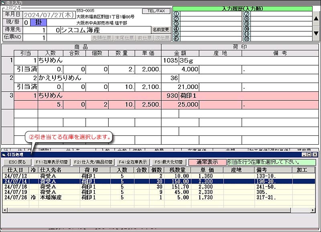Show all stock with F4:全在庫表示
This screenshot has width=321, height=232.
(132, 162)
